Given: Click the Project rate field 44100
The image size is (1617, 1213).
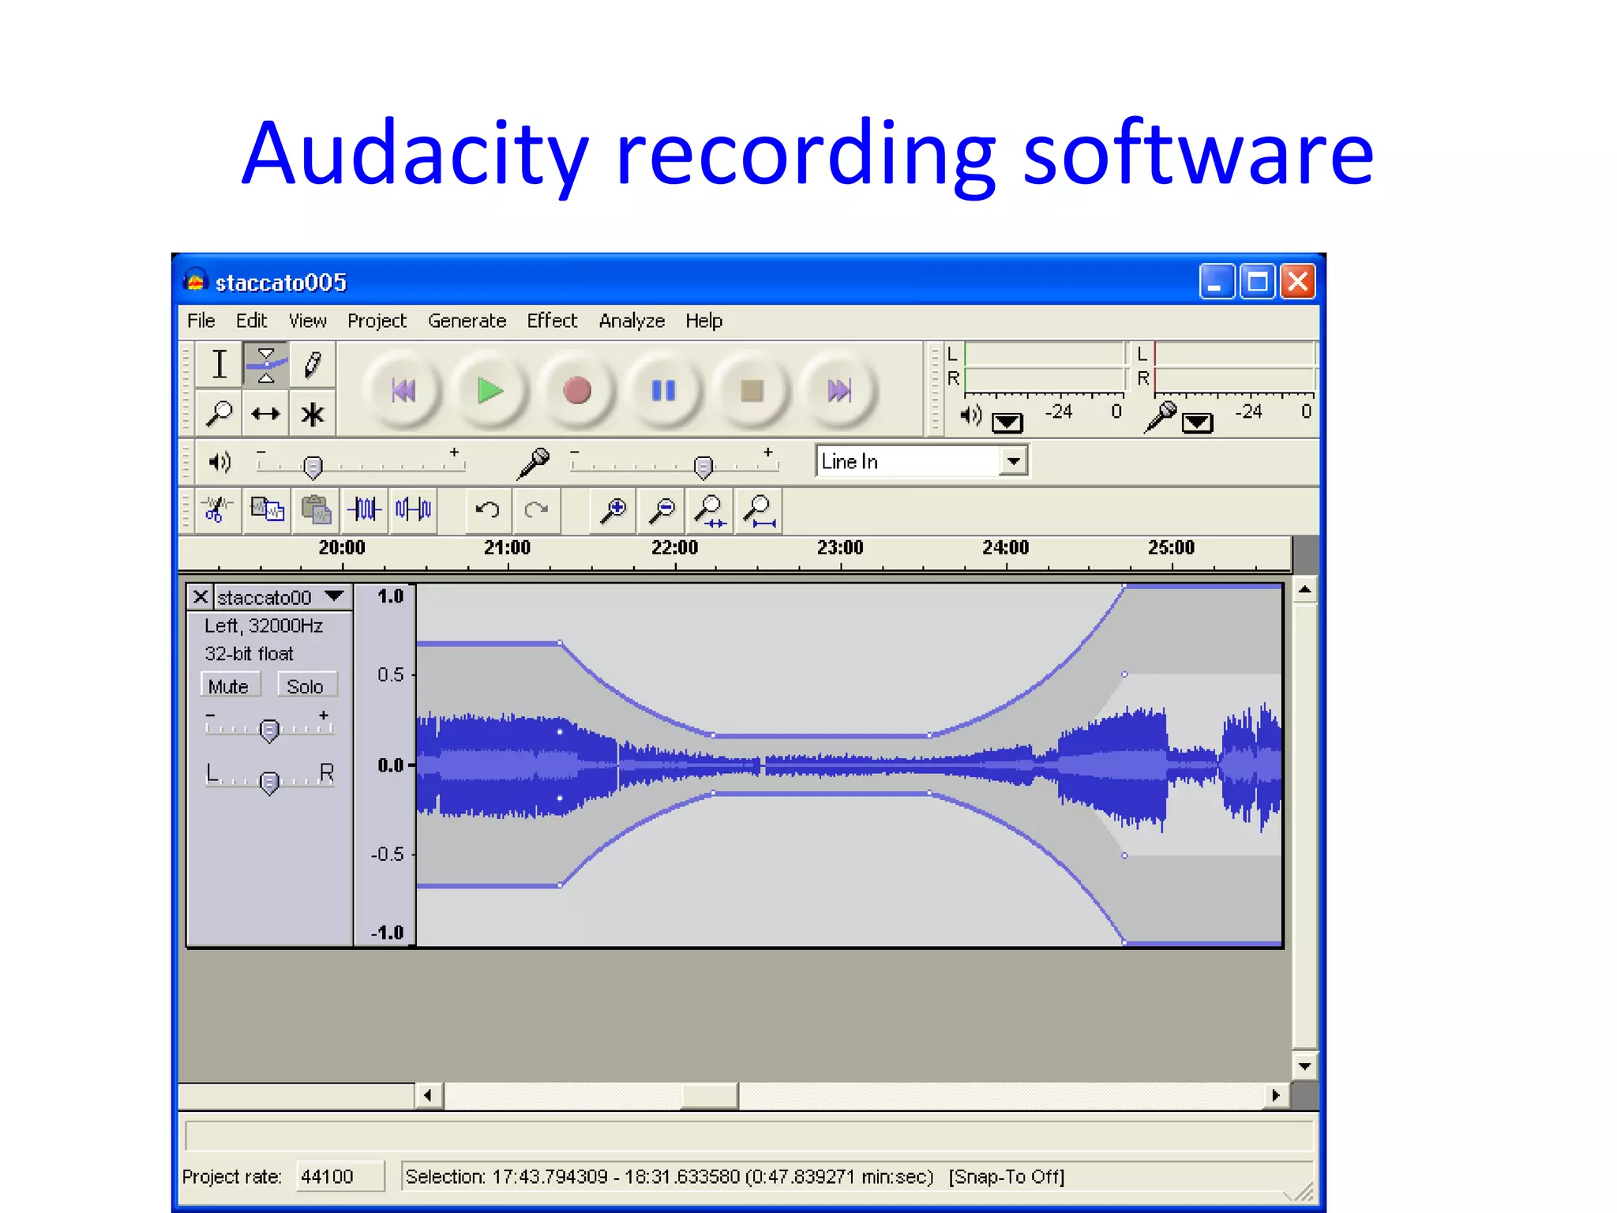Looking at the screenshot, I should pyautogui.click(x=339, y=1176).
